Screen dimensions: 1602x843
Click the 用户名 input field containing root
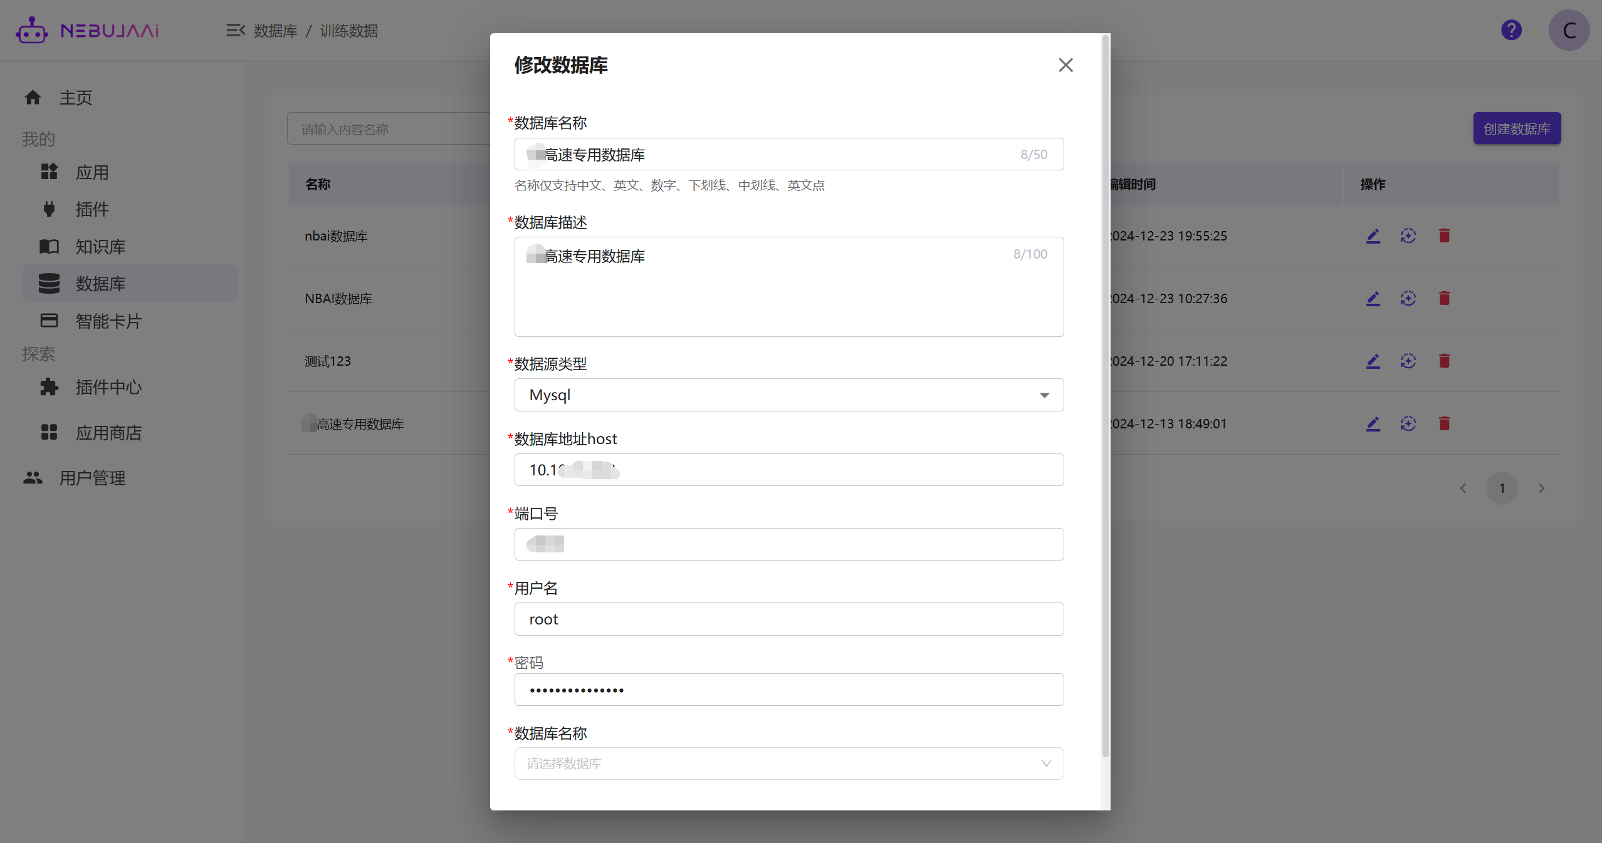pos(788,619)
